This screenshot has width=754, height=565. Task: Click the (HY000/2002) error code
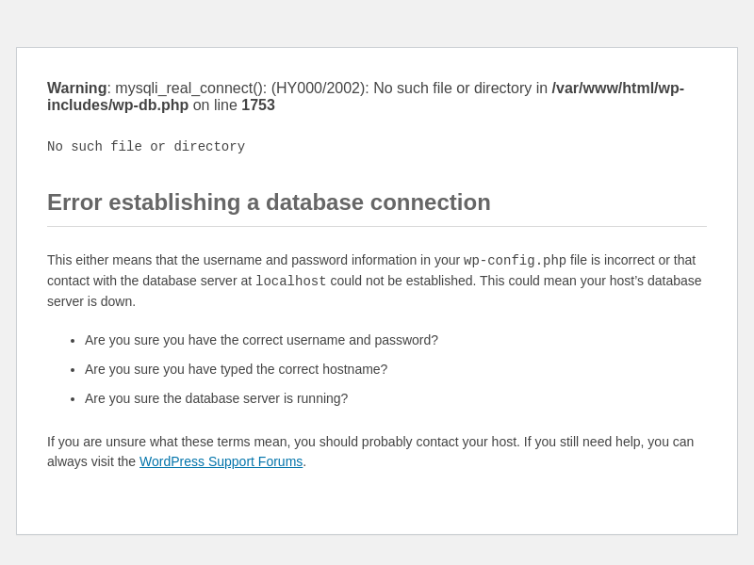pos(320,89)
